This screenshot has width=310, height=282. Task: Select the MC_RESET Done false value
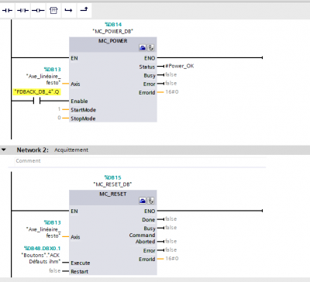pyautogui.click(x=171, y=219)
